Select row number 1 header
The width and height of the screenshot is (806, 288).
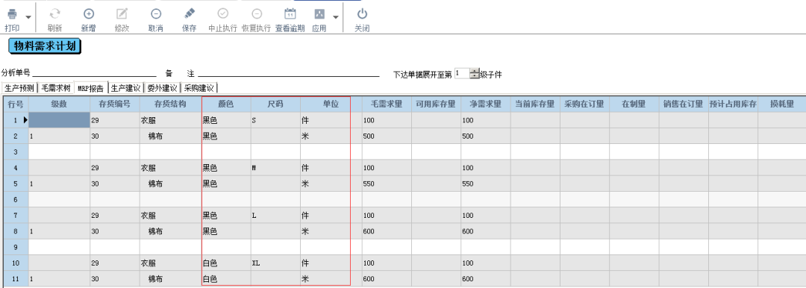click(x=16, y=120)
